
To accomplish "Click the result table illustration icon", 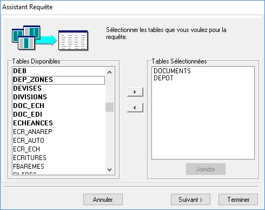I will click(74, 41).
